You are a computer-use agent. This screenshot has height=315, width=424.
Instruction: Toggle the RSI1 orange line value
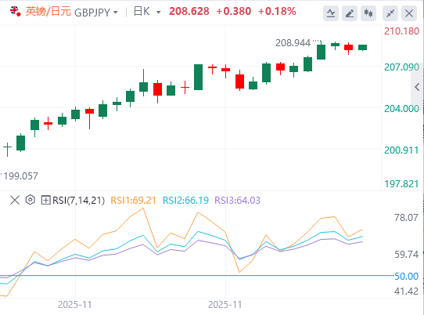(x=133, y=201)
